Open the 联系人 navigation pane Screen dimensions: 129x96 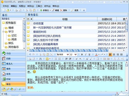point(13,64)
